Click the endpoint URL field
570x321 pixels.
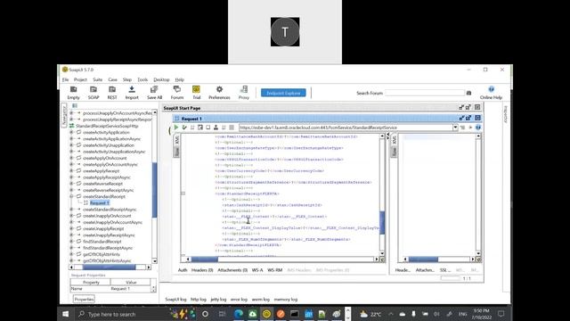click(346, 128)
